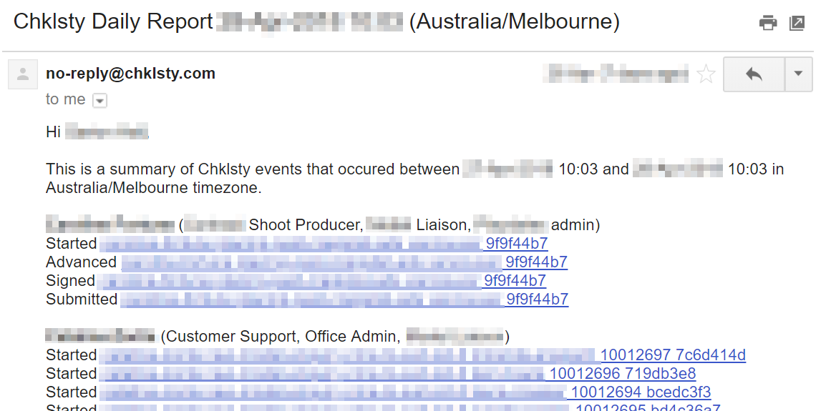Open link 10012696 719db3e8
This screenshot has height=411, width=826.
397,373
